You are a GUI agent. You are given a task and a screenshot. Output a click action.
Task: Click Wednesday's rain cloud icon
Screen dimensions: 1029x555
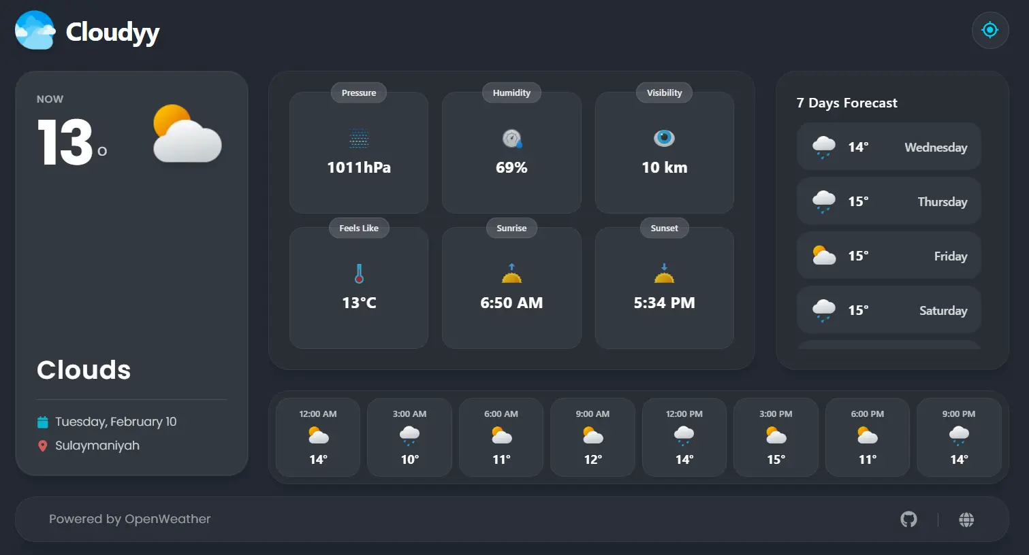824,147
